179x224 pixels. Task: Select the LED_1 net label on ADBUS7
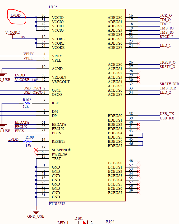point(165,45)
